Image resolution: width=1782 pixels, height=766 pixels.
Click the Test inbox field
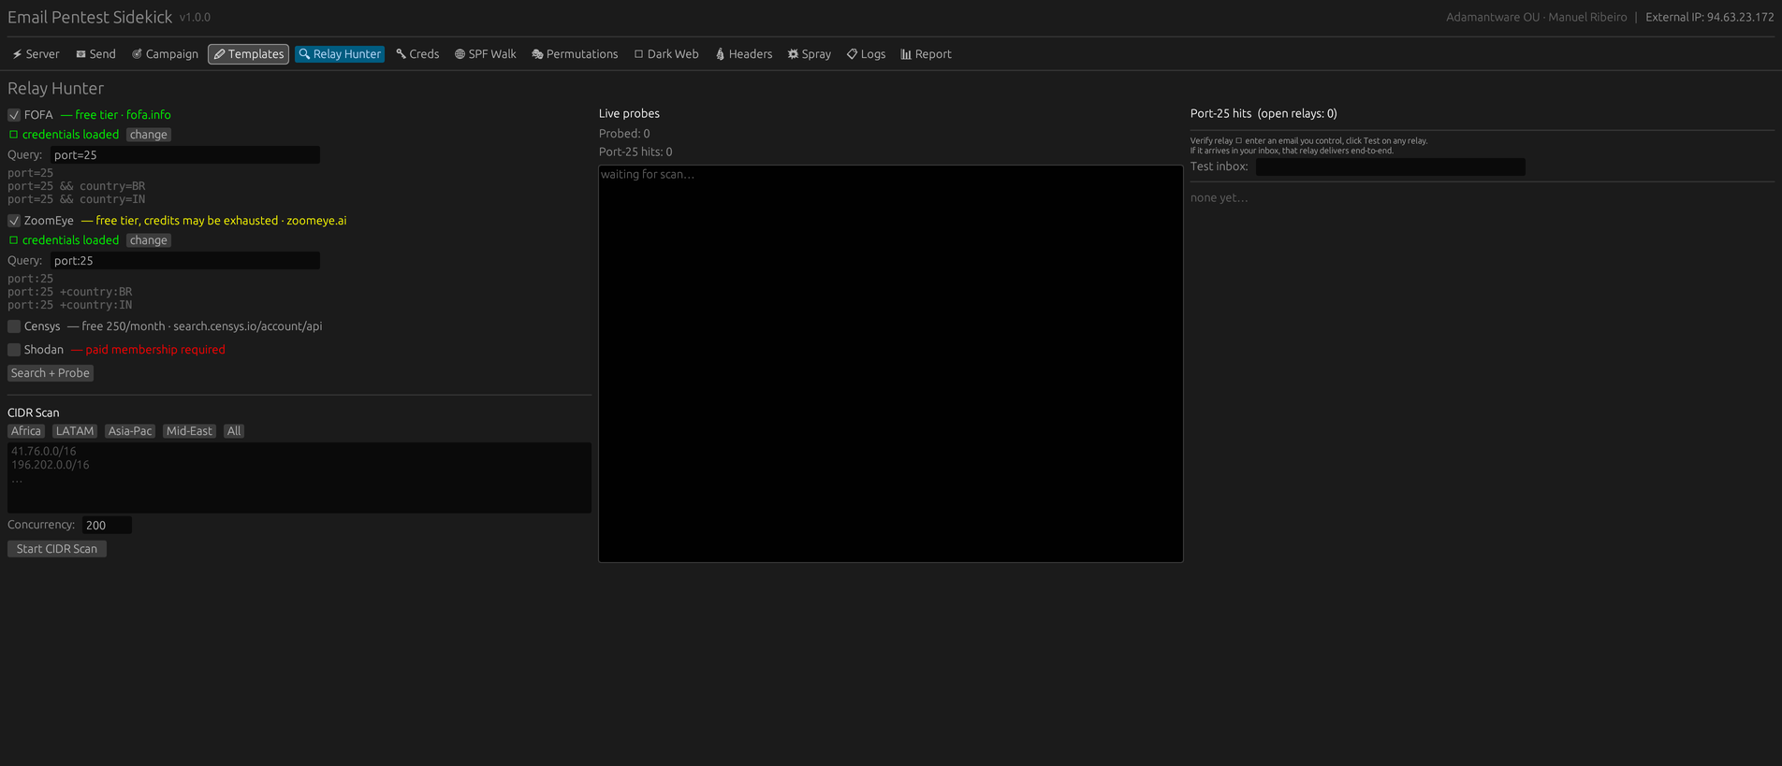click(1391, 167)
